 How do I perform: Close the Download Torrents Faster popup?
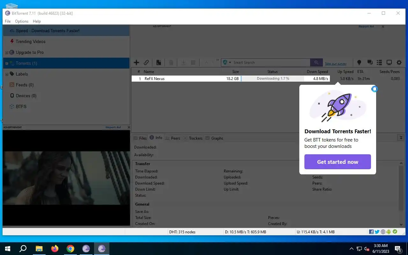coord(375,89)
